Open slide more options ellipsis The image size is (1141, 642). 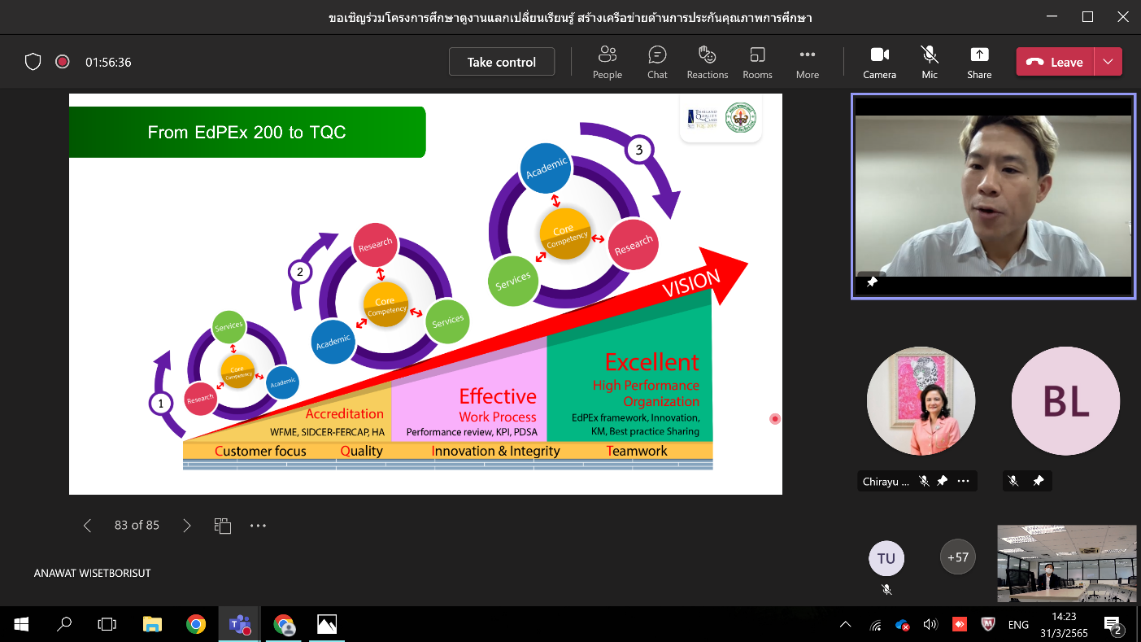click(258, 526)
